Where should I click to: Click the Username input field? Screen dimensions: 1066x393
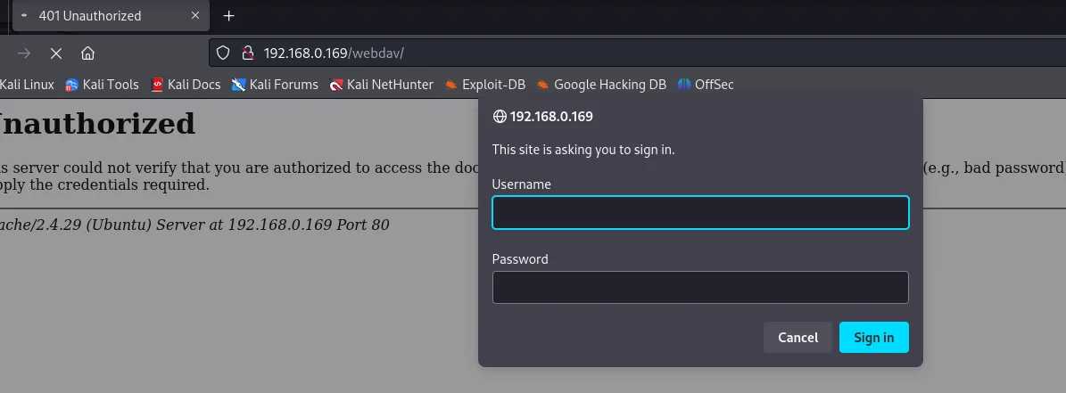(700, 213)
